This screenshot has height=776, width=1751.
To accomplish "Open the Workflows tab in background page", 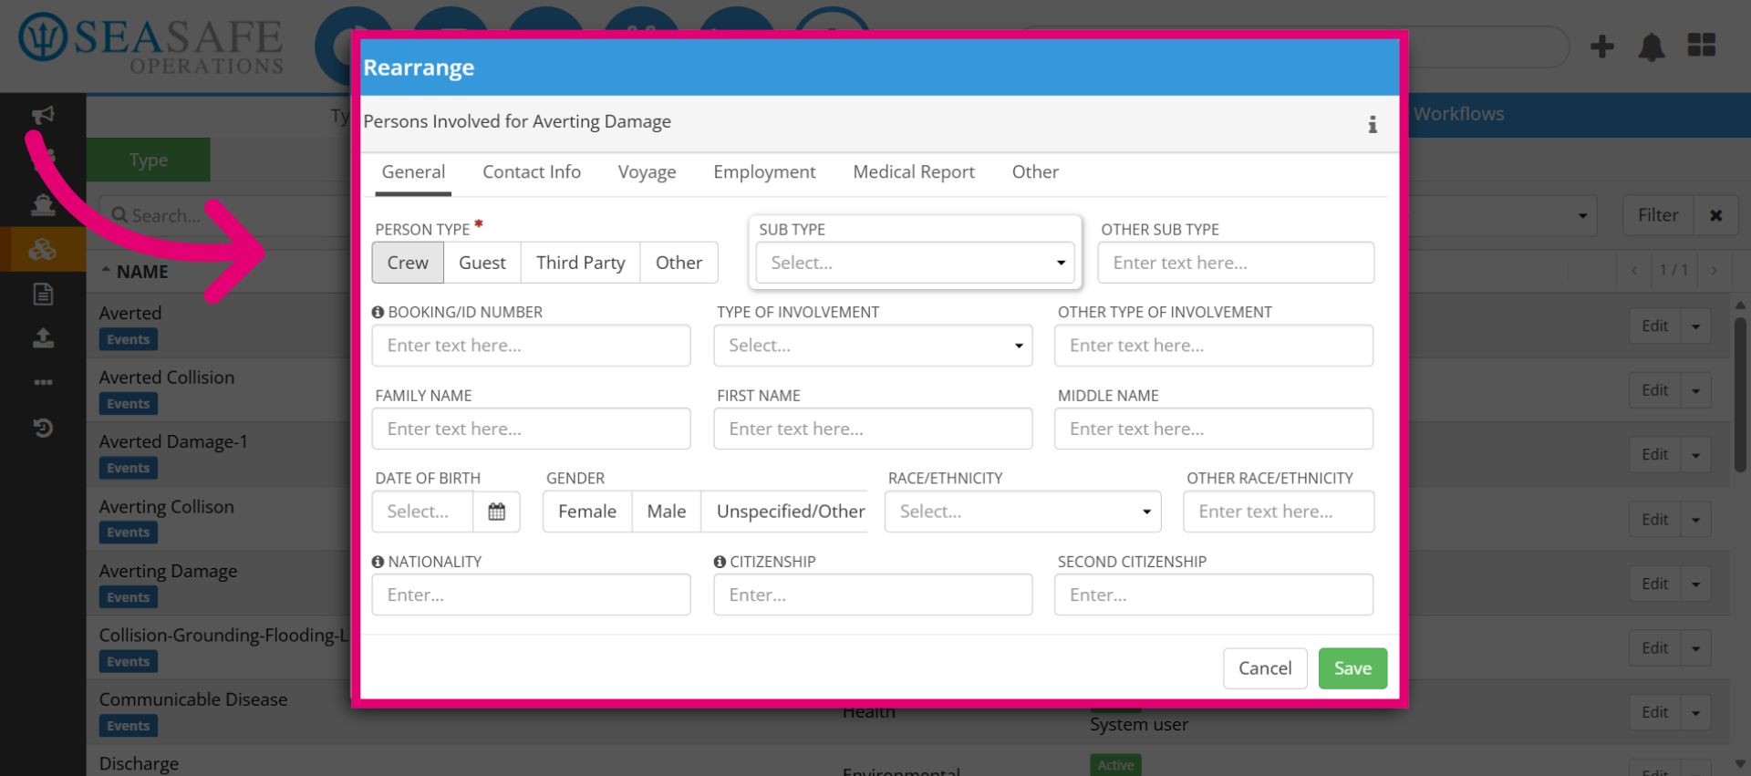I will (x=1459, y=114).
